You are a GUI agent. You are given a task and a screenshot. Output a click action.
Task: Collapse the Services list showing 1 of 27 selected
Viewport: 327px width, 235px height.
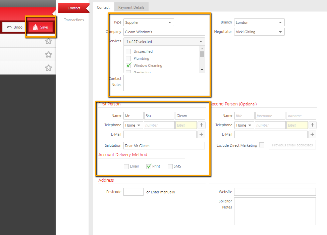click(164, 42)
